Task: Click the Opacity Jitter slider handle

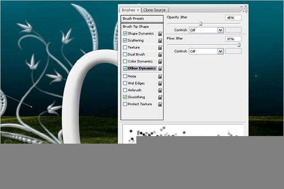Action: coord(201,24)
